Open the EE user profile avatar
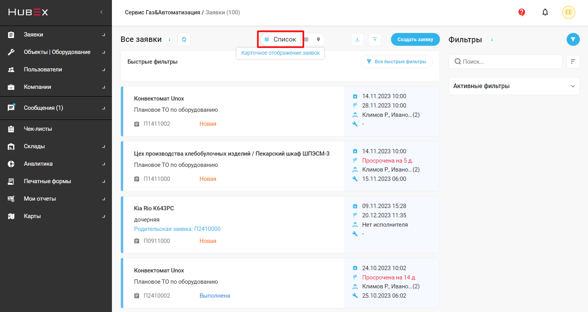 pyautogui.click(x=569, y=12)
